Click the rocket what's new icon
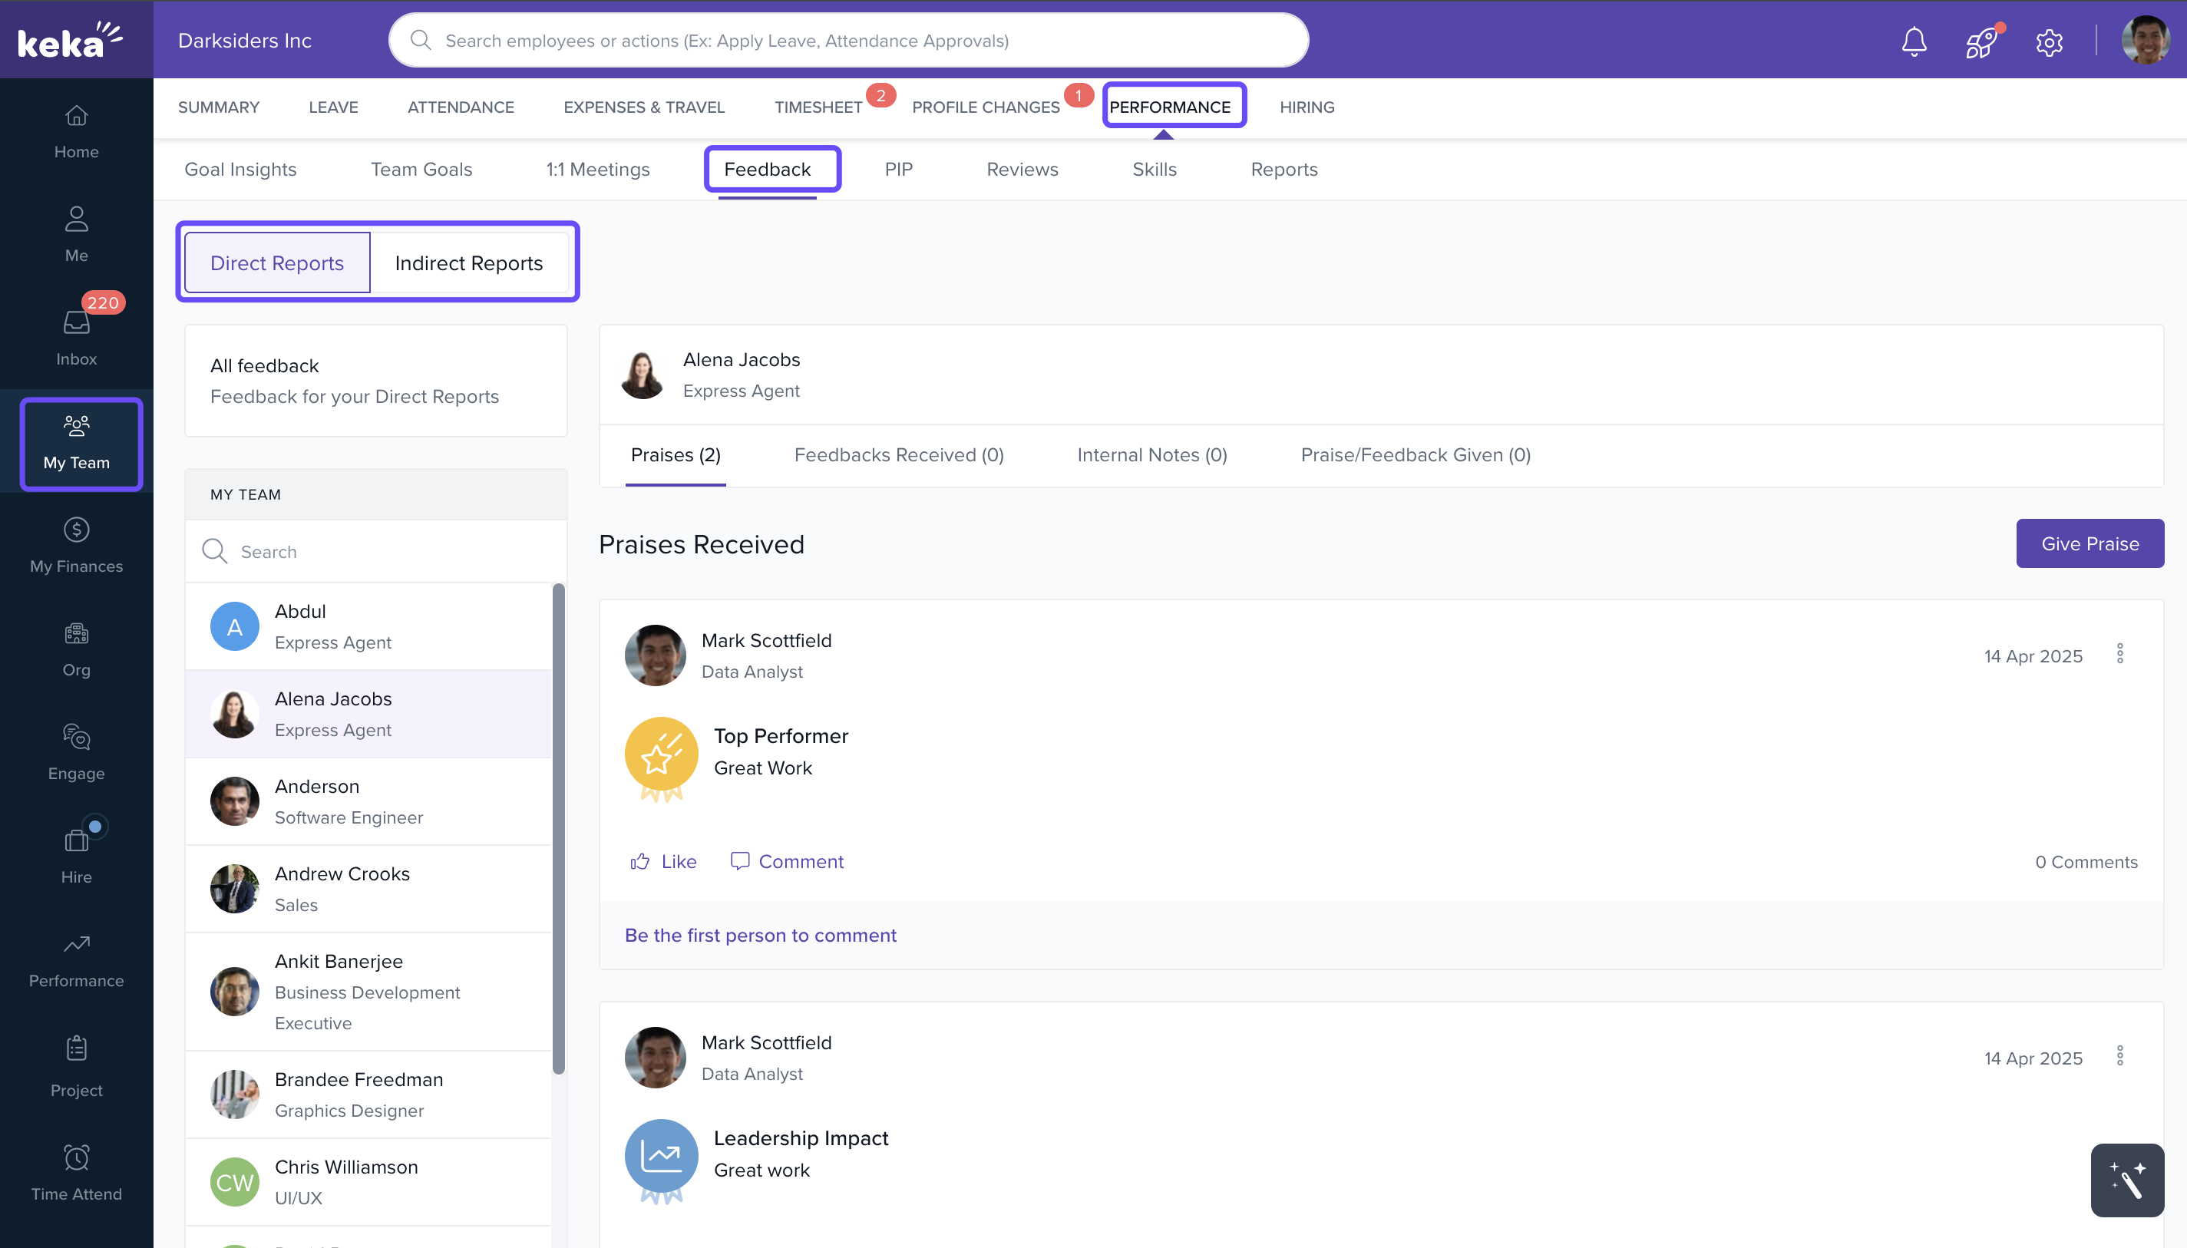The width and height of the screenshot is (2187, 1248). click(x=1981, y=41)
